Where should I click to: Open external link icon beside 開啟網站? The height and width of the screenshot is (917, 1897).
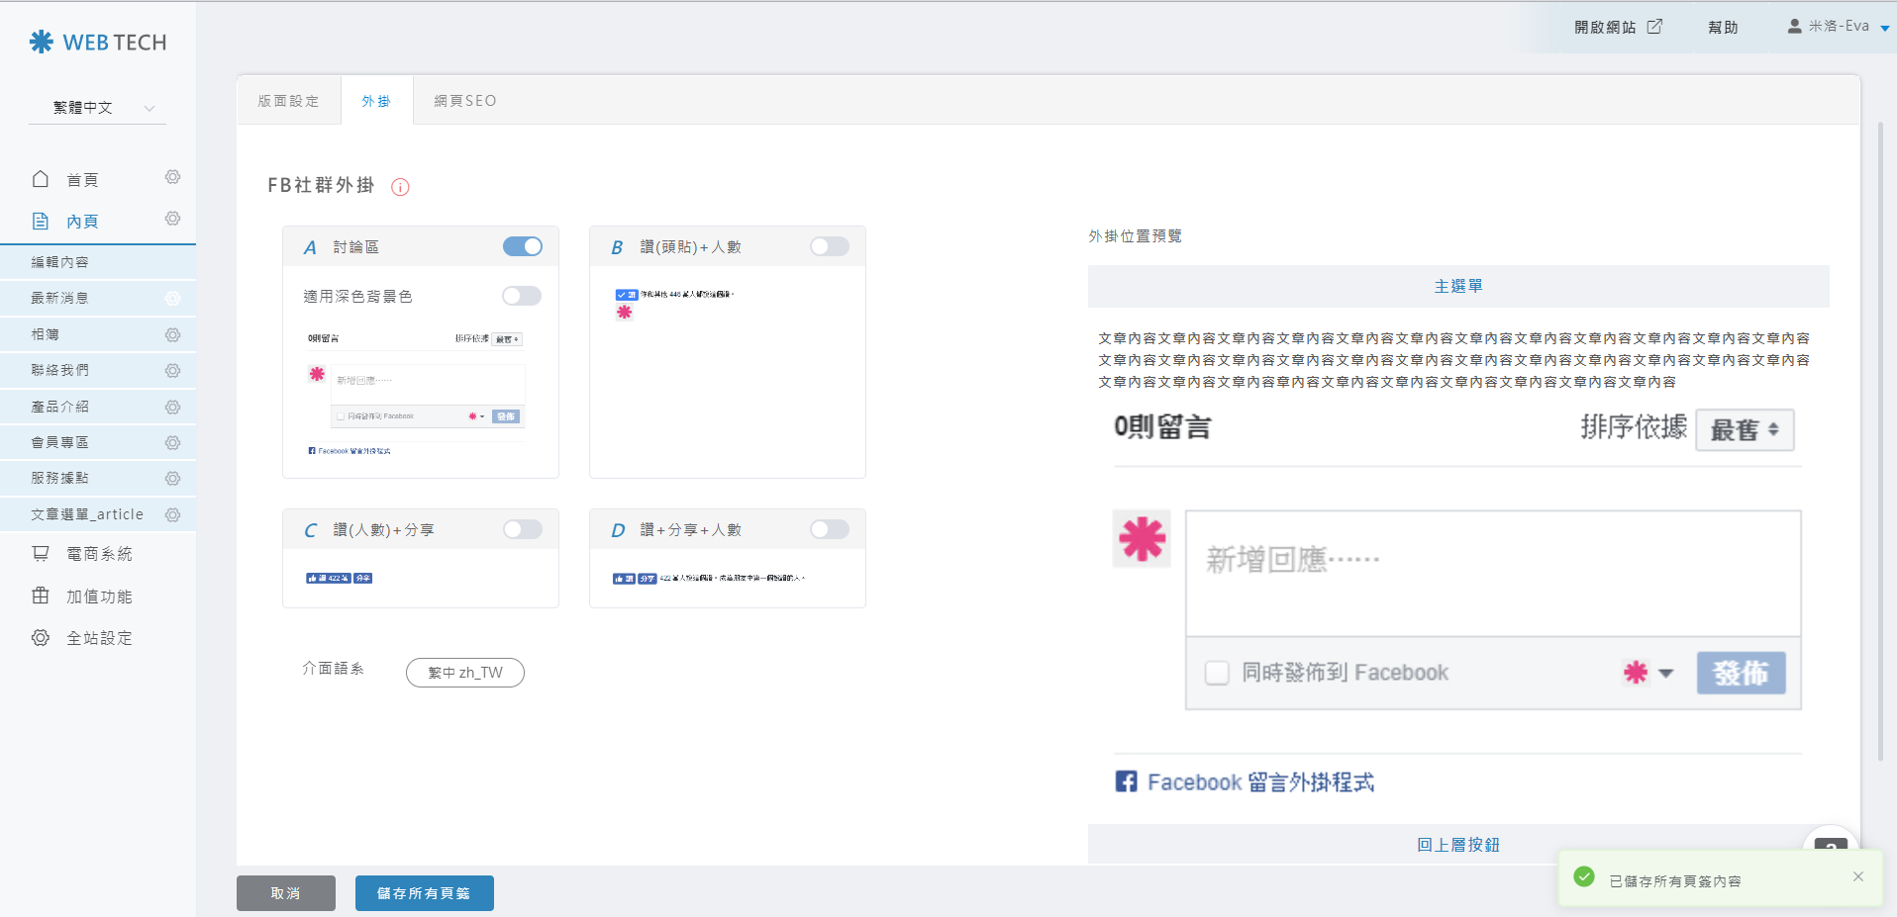click(x=1654, y=27)
